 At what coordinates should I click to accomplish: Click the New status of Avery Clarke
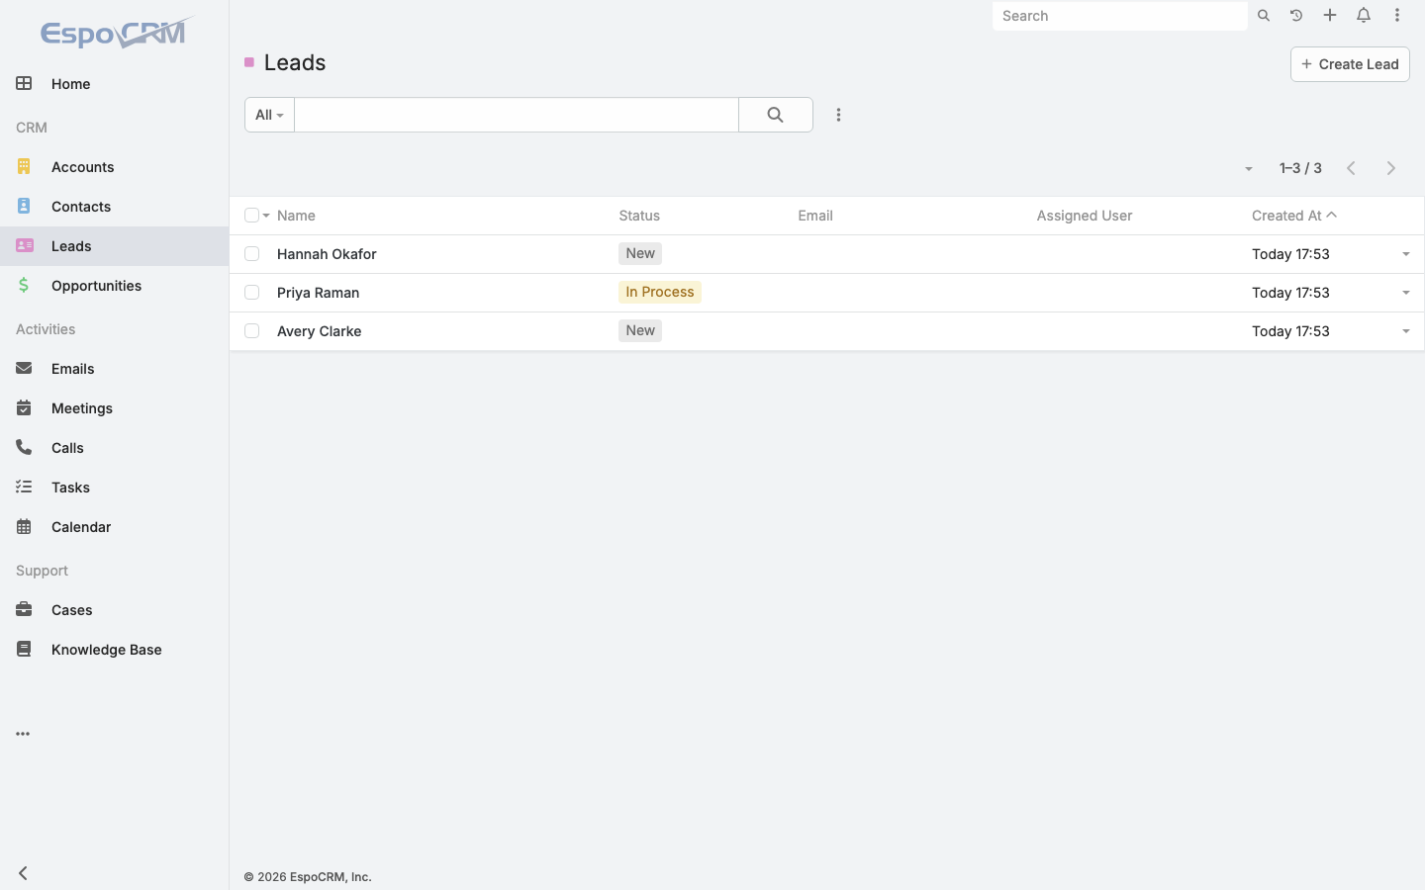click(x=640, y=330)
